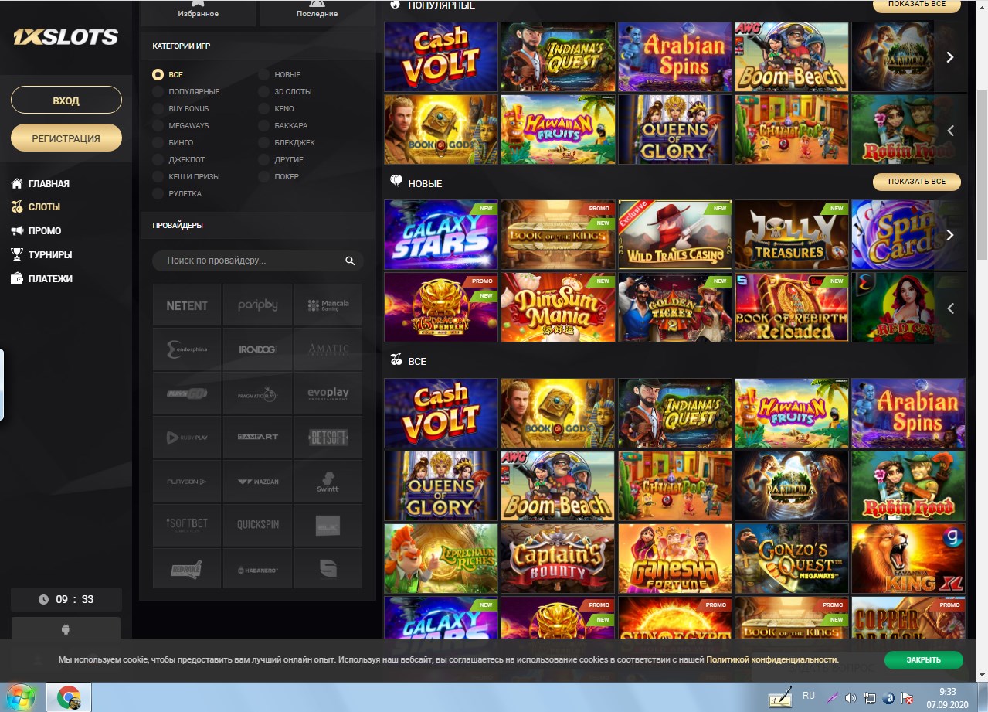The image size is (988, 712).
Task: Select Amatic provider logo
Action: coord(328,349)
